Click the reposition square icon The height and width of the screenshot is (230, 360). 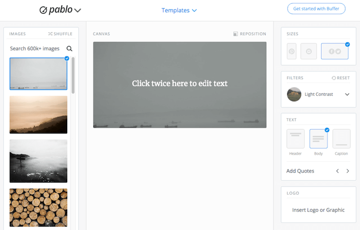[x=236, y=34]
